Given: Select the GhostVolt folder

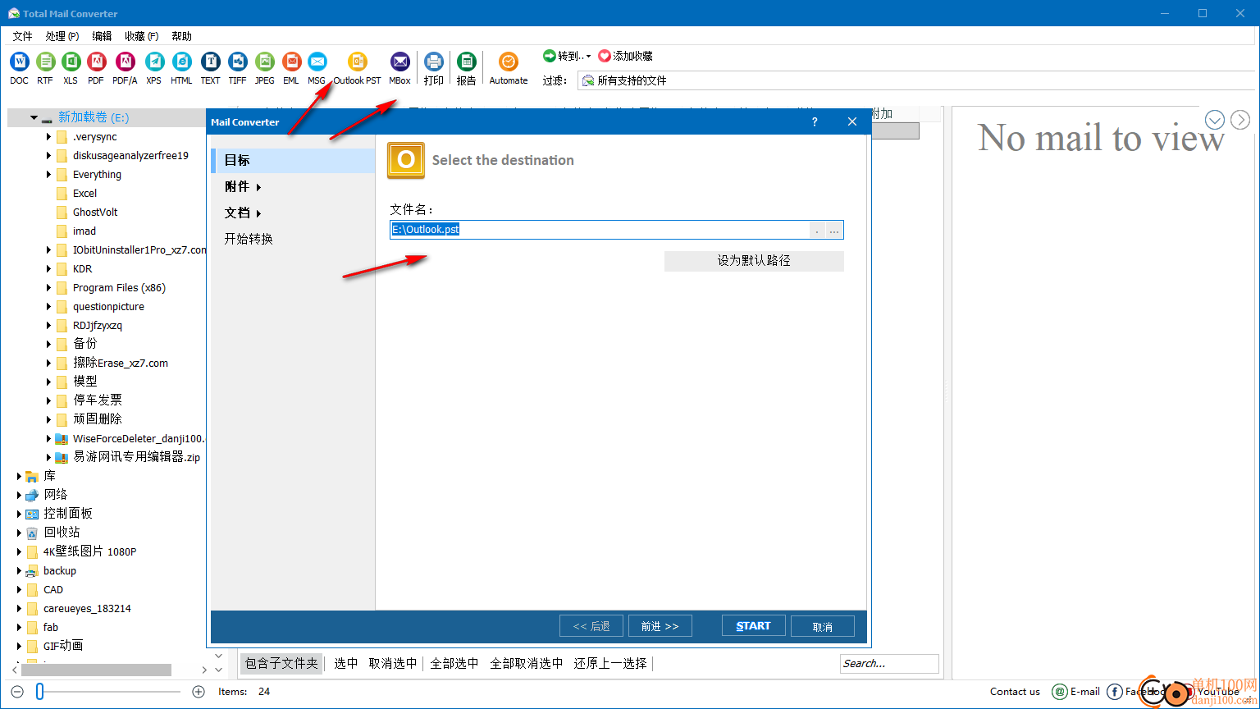Looking at the screenshot, I should pos(95,212).
